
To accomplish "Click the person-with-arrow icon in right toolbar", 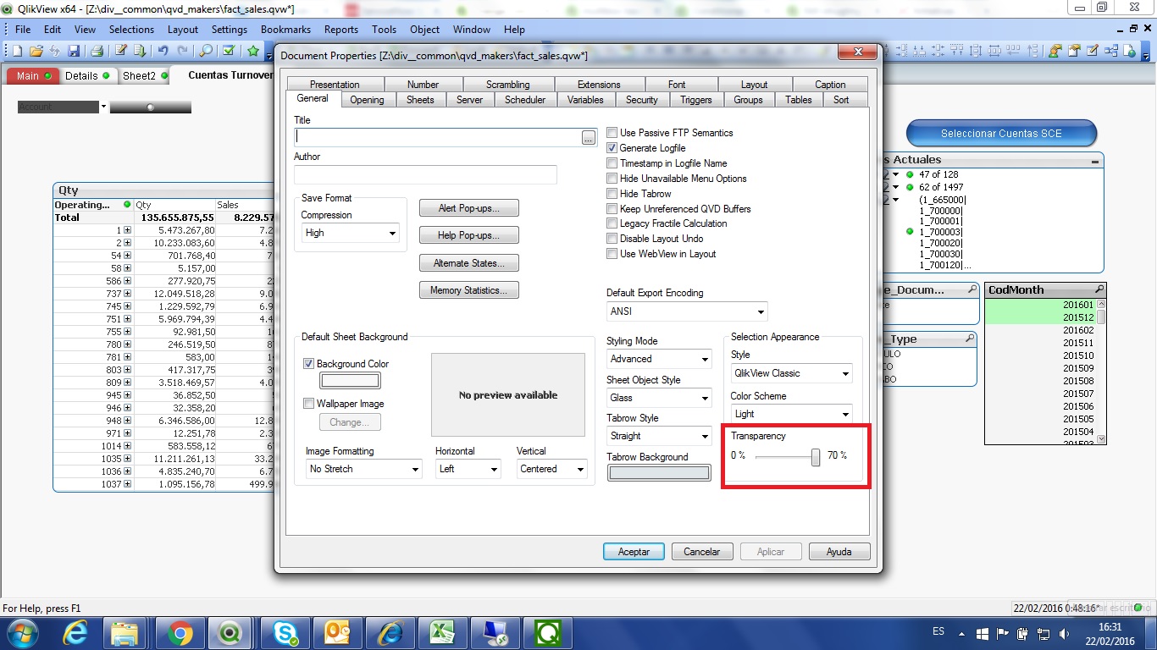I will (x=1055, y=51).
